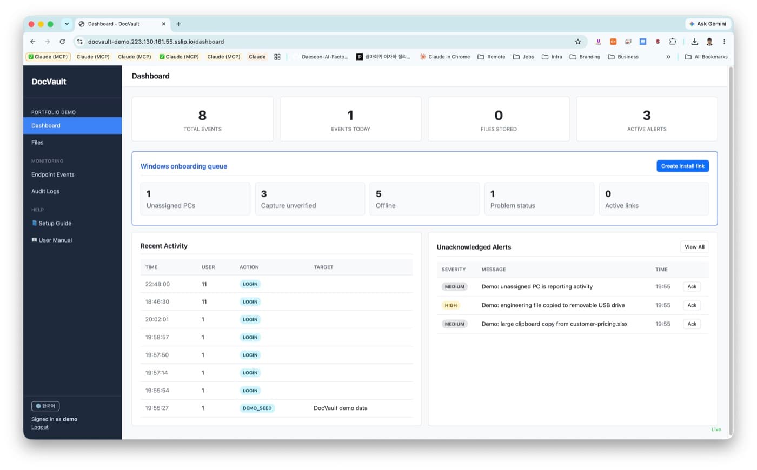Screen dimensions: 757x470
Task: Open Chrome three-dot menu
Action: point(724,42)
